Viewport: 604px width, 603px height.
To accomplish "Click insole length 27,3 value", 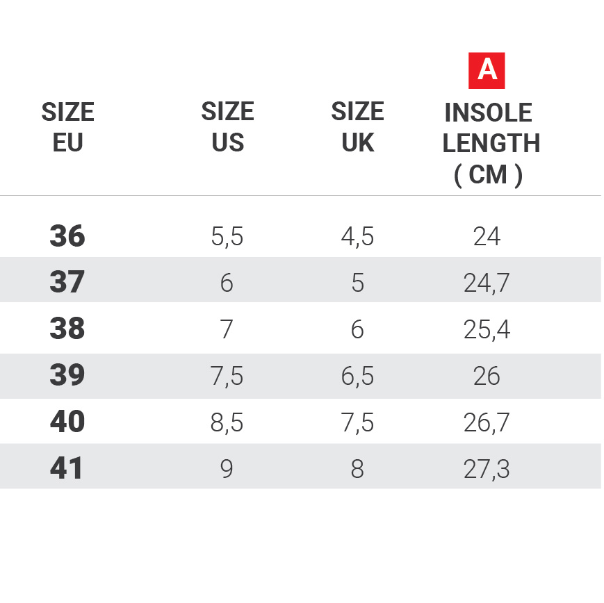I will tap(487, 469).
